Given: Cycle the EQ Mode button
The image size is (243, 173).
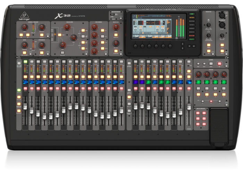Looking at the screenshot, I should [x=60, y=35].
